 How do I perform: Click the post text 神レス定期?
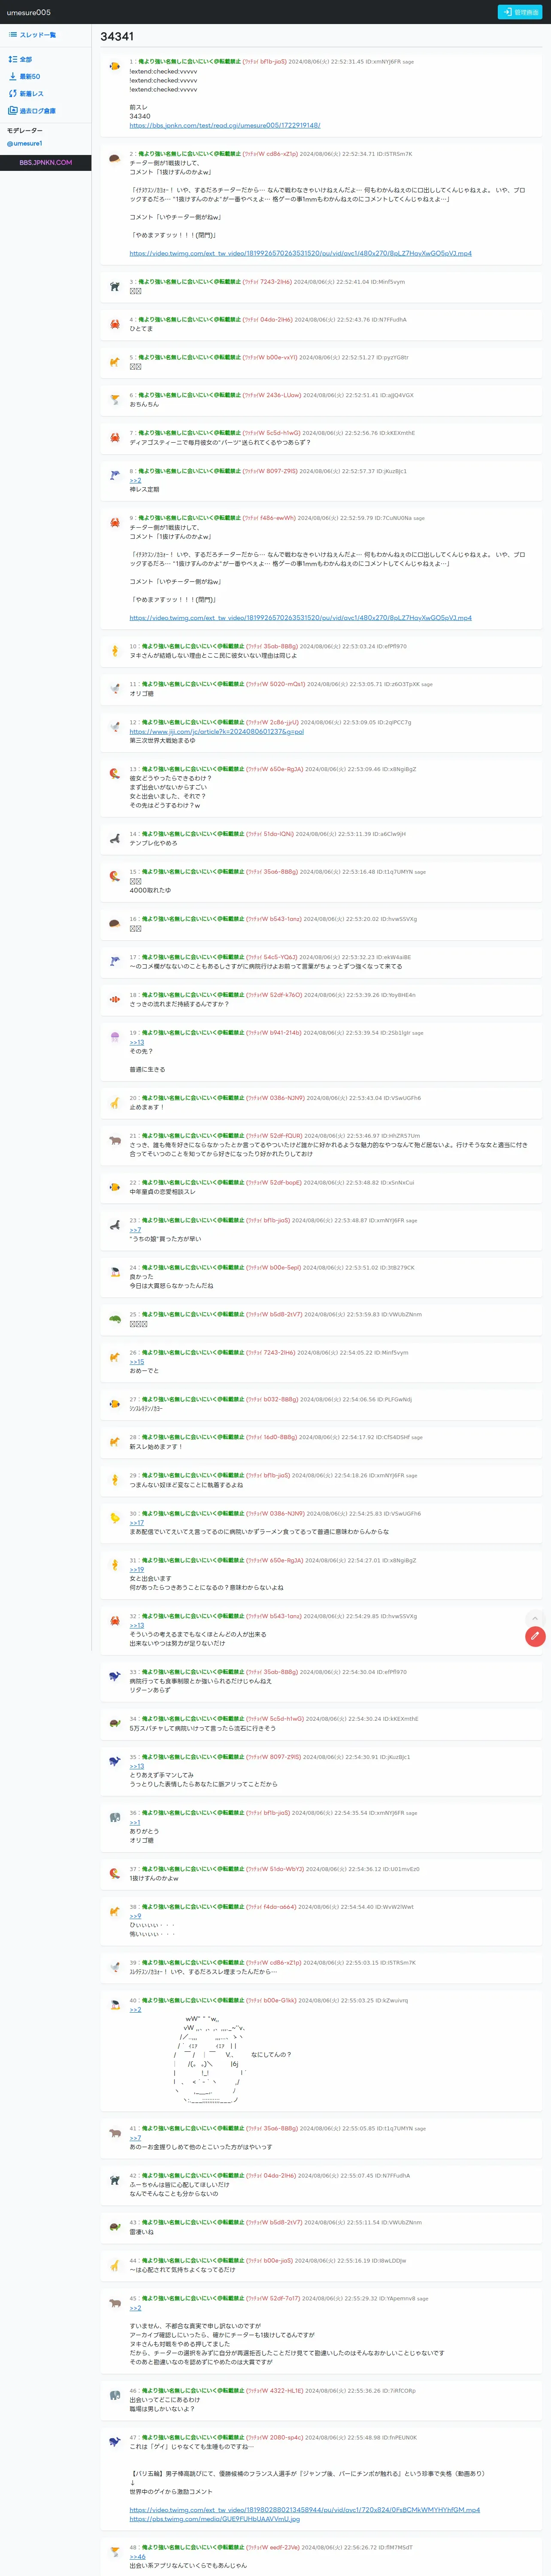(144, 490)
